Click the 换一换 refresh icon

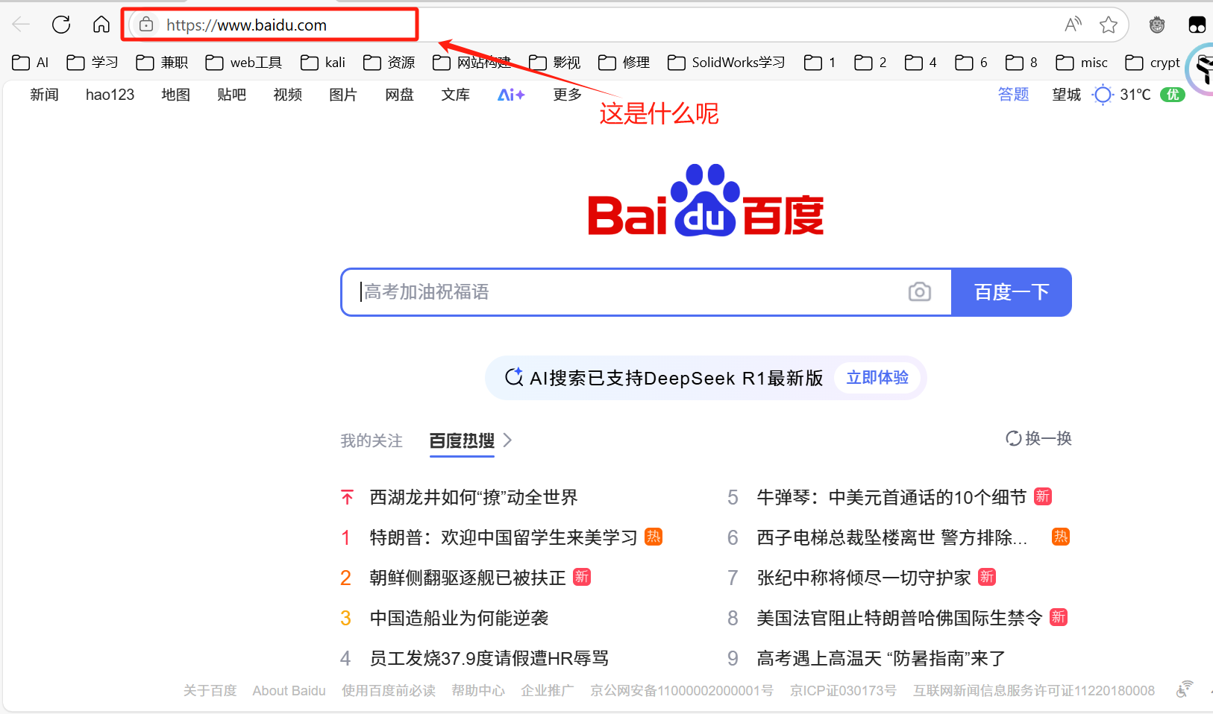1014,438
